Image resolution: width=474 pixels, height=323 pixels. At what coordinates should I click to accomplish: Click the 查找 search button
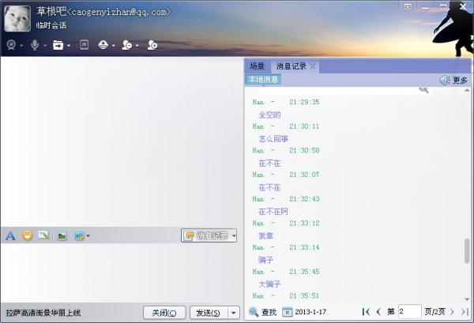point(263,312)
